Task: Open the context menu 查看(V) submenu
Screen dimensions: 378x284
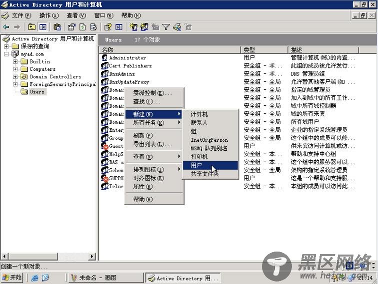Action: click(154, 157)
